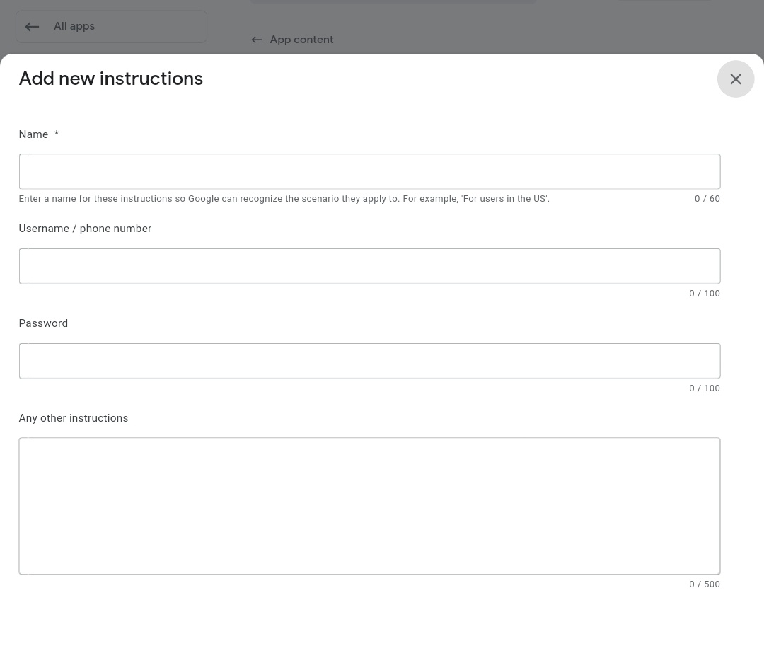The height and width of the screenshot is (646, 764).
Task: Click the 0 / 60 character counter
Action: (707, 199)
